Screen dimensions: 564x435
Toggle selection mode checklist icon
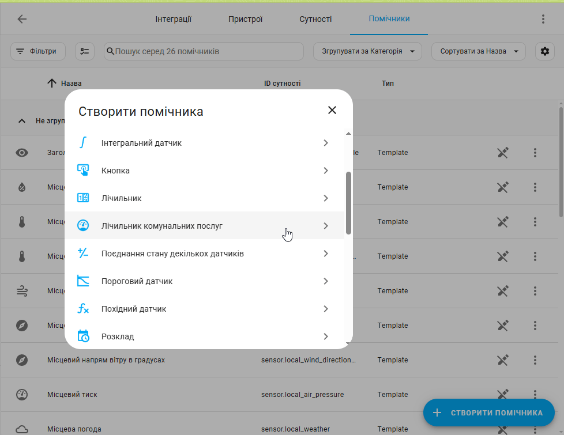click(85, 51)
